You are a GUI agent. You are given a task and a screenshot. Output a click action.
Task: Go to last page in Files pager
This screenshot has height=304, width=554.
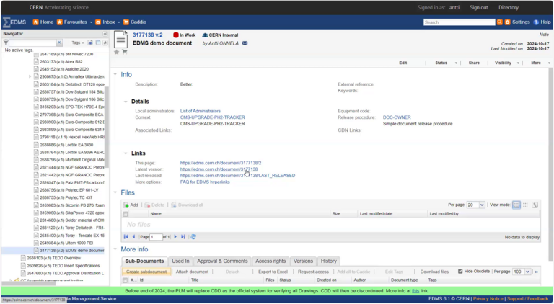pyautogui.click(x=183, y=236)
